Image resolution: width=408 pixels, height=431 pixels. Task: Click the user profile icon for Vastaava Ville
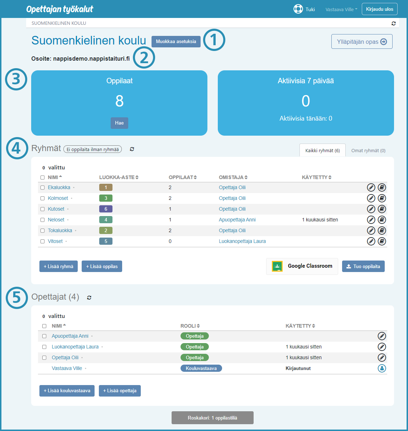point(382,368)
